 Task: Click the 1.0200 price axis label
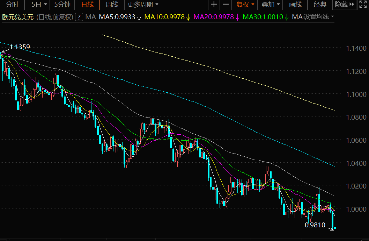pyautogui.click(x=356, y=186)
